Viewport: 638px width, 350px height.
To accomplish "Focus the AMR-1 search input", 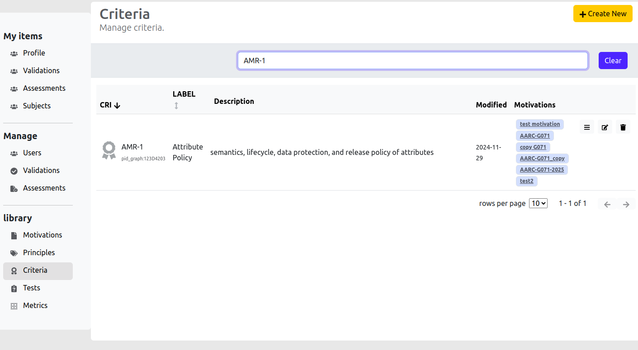I will click(x=412, y=61).
